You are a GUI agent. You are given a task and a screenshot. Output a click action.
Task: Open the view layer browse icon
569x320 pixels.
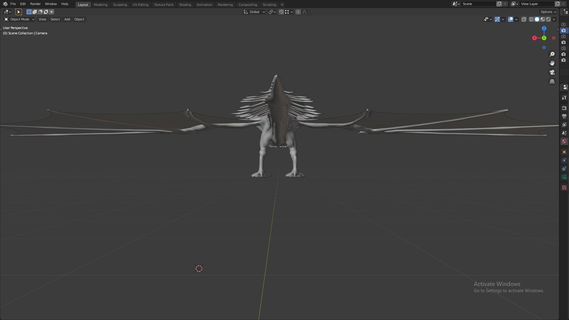514,4
